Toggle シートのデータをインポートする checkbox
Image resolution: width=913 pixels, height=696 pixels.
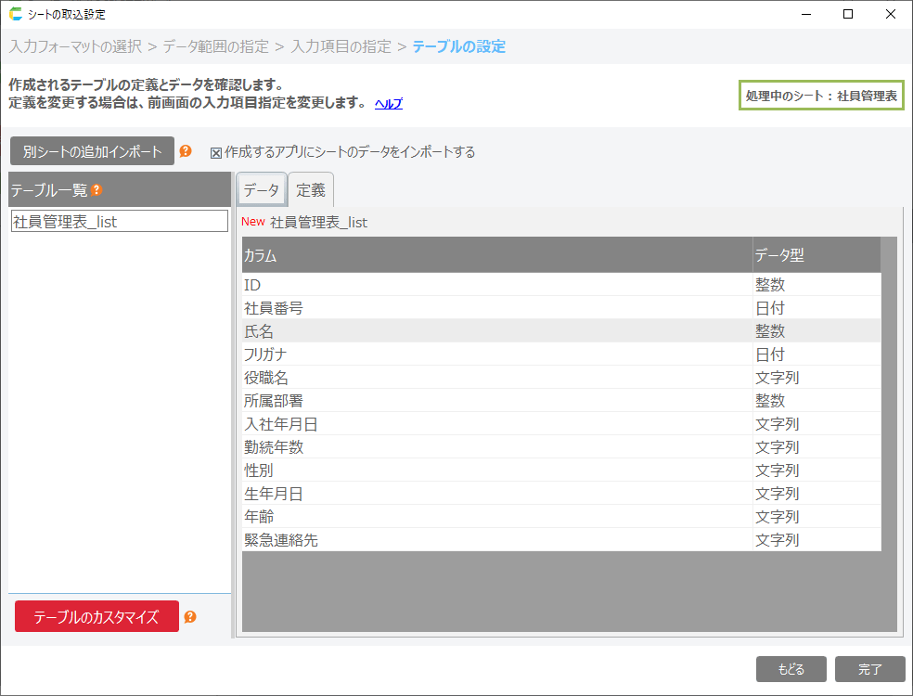pos(216,152)
